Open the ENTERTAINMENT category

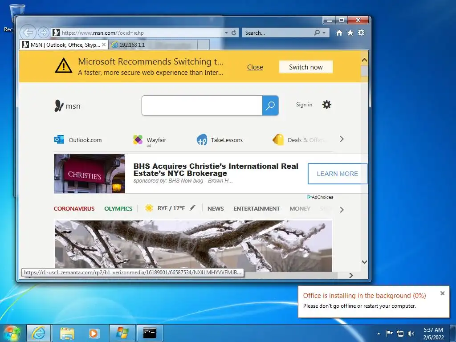[256, 208]
